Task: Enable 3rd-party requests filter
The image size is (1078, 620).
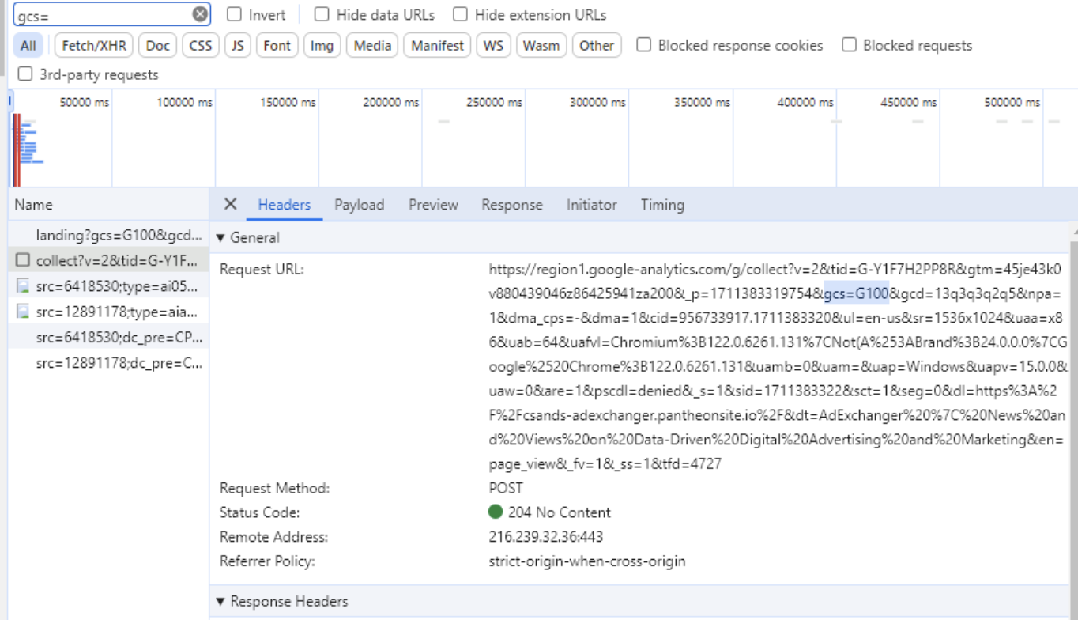Action: pyautogui.click(x=25, y=74)
